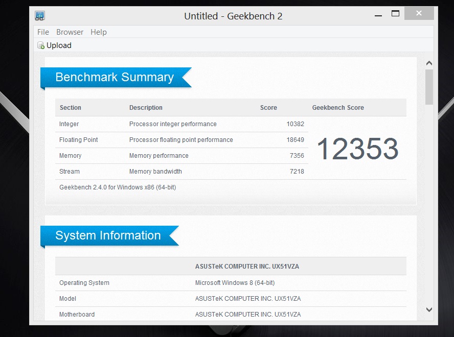Click 'Geekbench 2.4.0 for Windows x86' footer text
The image size is (454, 337).
click(118, 187)
